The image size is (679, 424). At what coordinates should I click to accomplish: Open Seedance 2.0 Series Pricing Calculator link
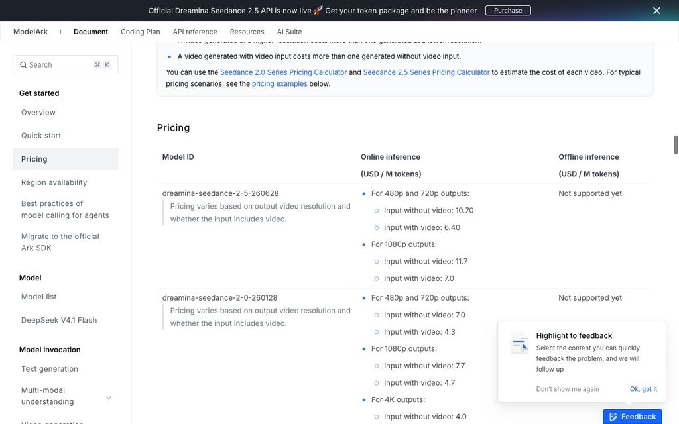pos(283,72)
